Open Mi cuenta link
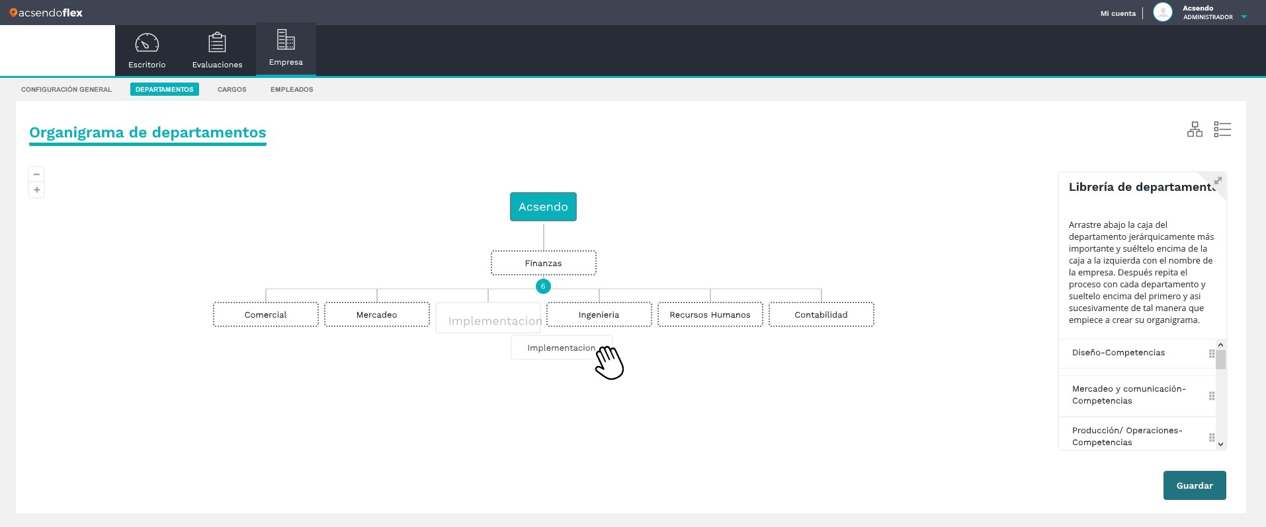This screenshot has height=527, width=1266. 1118,13
